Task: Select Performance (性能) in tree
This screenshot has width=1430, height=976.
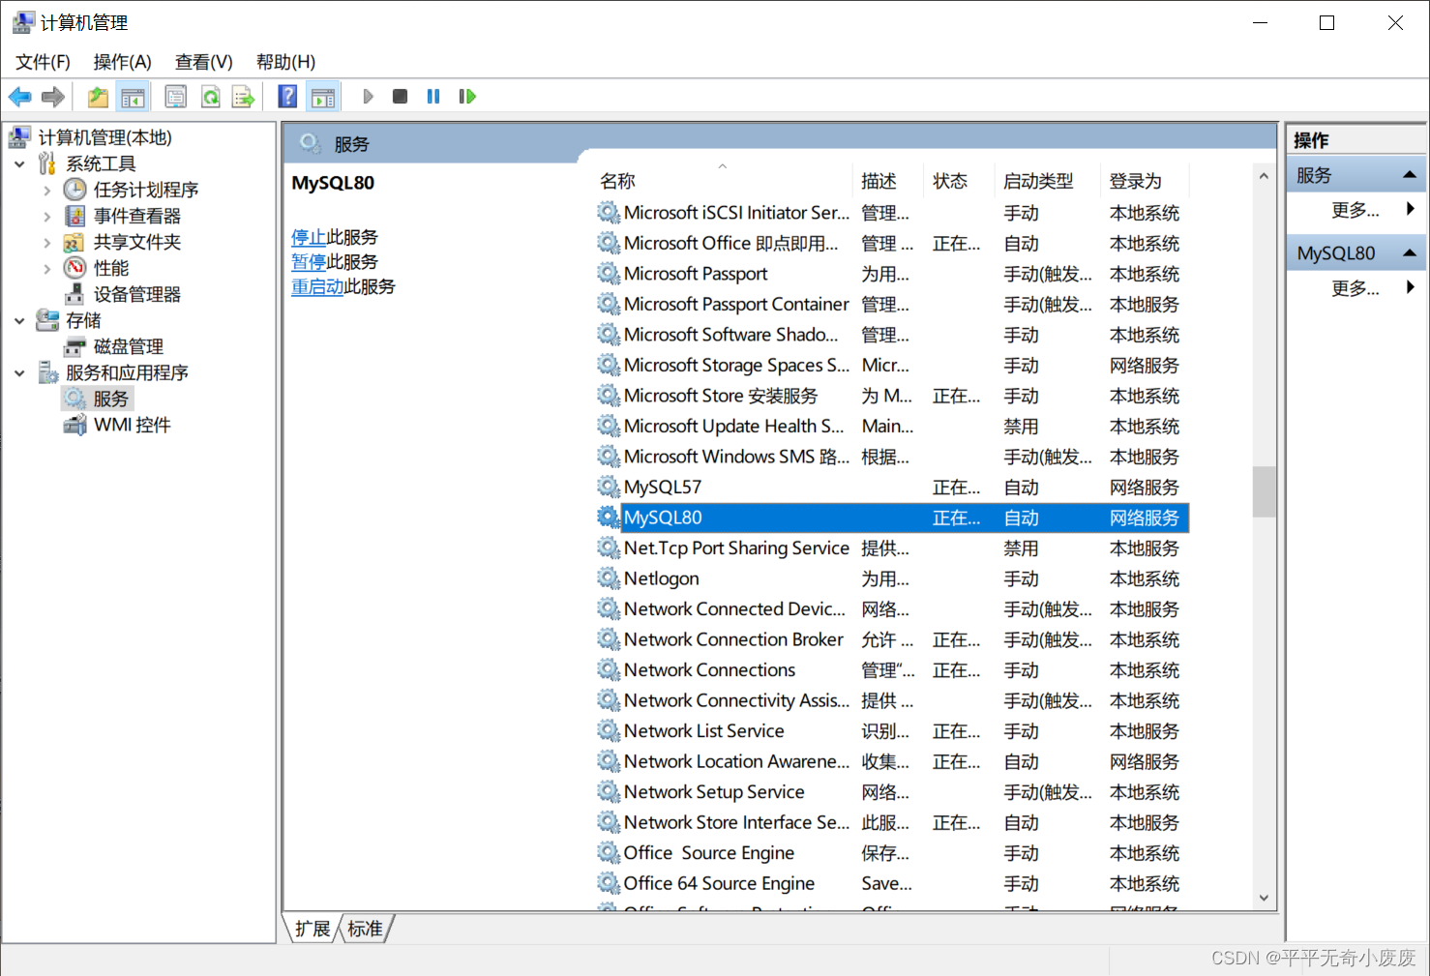Action: pyautogui.click(x=110, y=268)
